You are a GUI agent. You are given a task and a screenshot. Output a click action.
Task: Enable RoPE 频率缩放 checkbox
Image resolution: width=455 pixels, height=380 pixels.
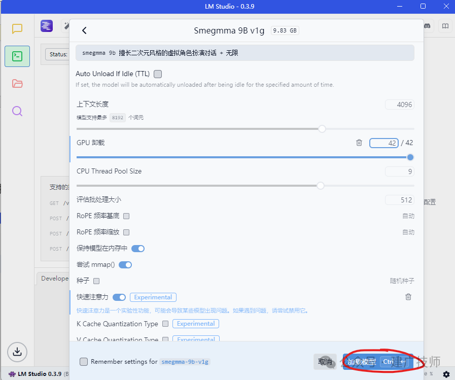[x=126, y=232]
